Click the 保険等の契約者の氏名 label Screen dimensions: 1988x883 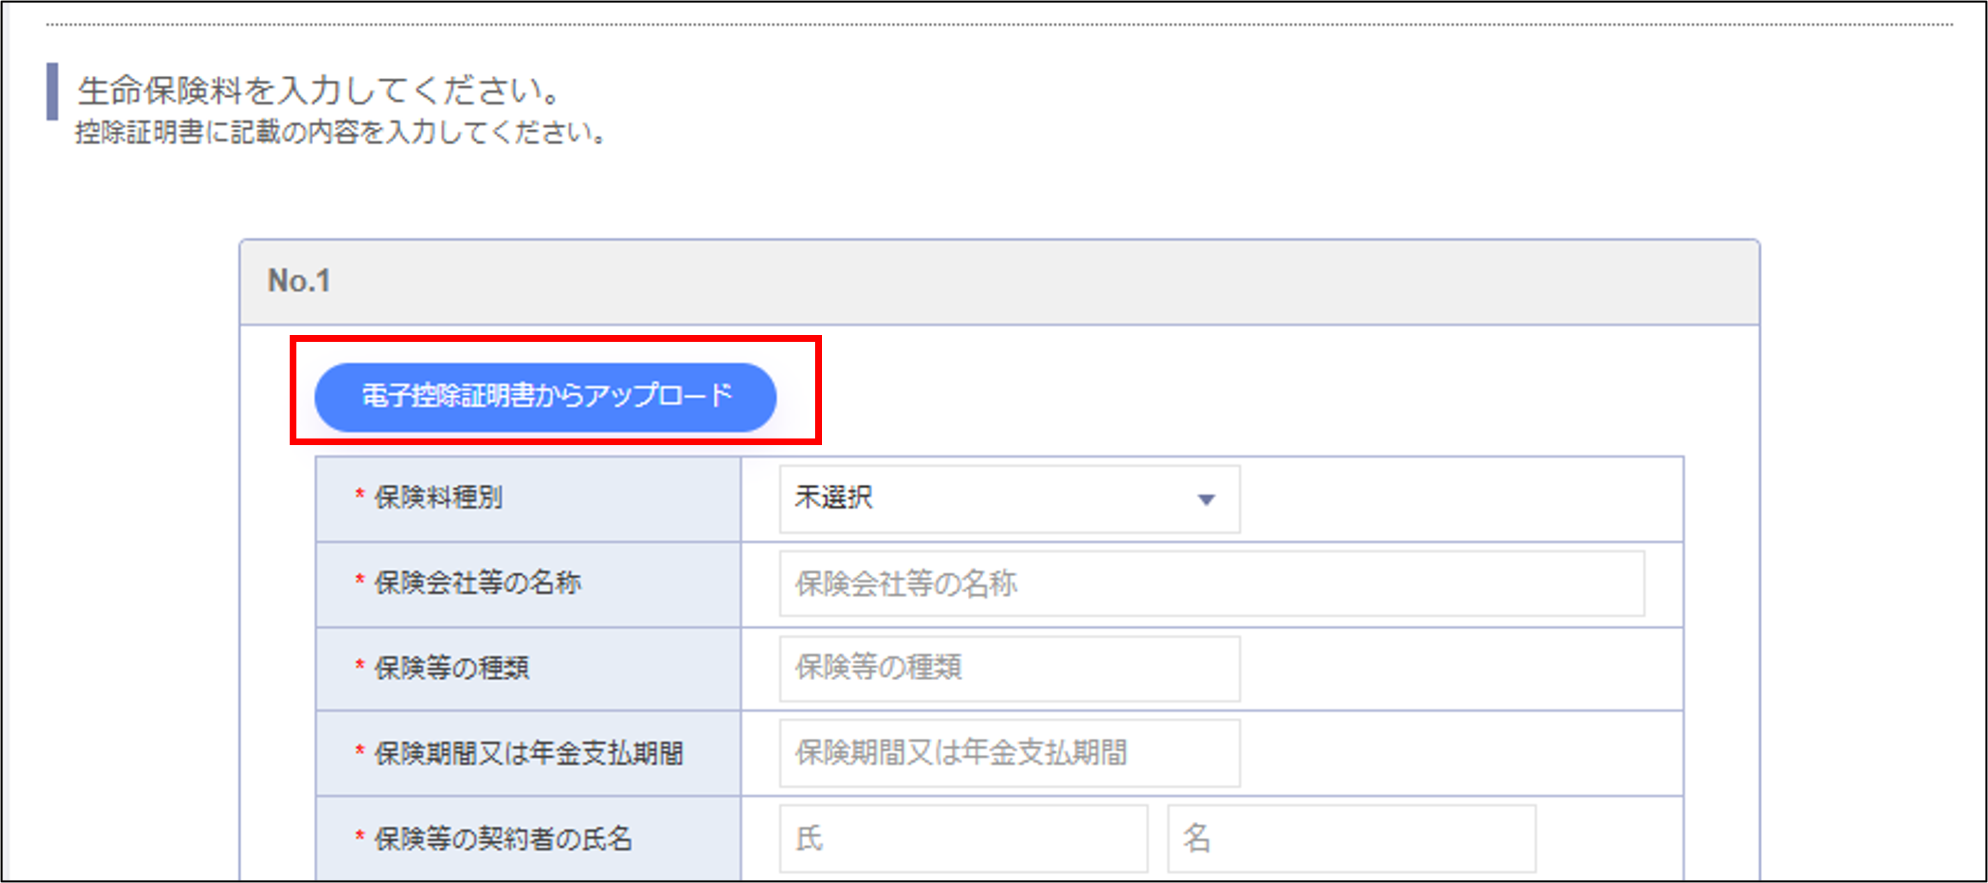pyautogui.click(x=501, y=841)
